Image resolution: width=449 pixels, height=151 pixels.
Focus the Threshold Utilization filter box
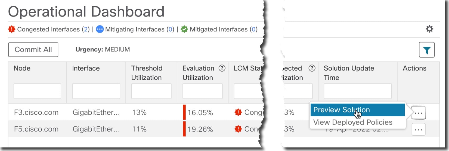(151, 91)
